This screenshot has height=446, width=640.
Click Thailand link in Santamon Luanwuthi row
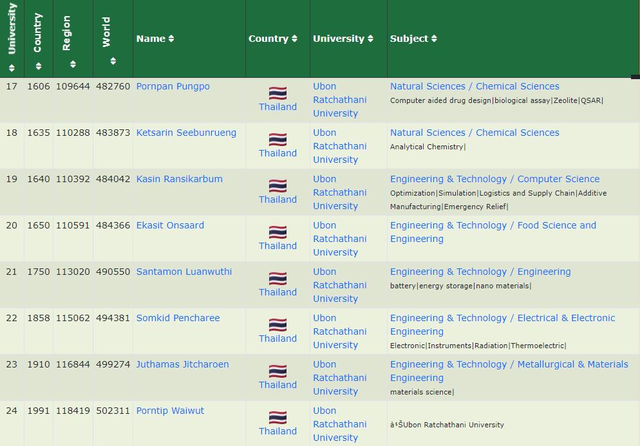click(x=278, y=292)
